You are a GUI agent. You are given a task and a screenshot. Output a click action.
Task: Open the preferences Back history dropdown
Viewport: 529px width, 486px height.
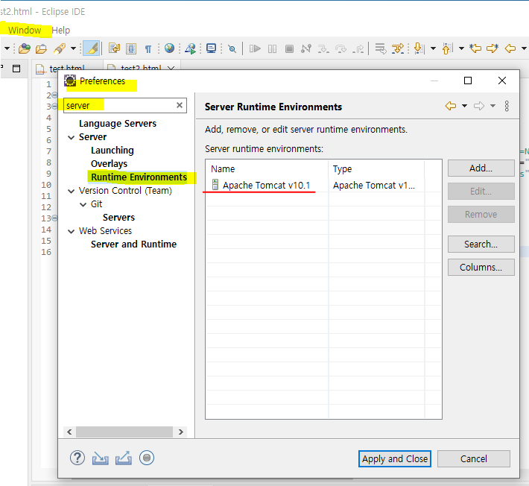tap(465, 106)
